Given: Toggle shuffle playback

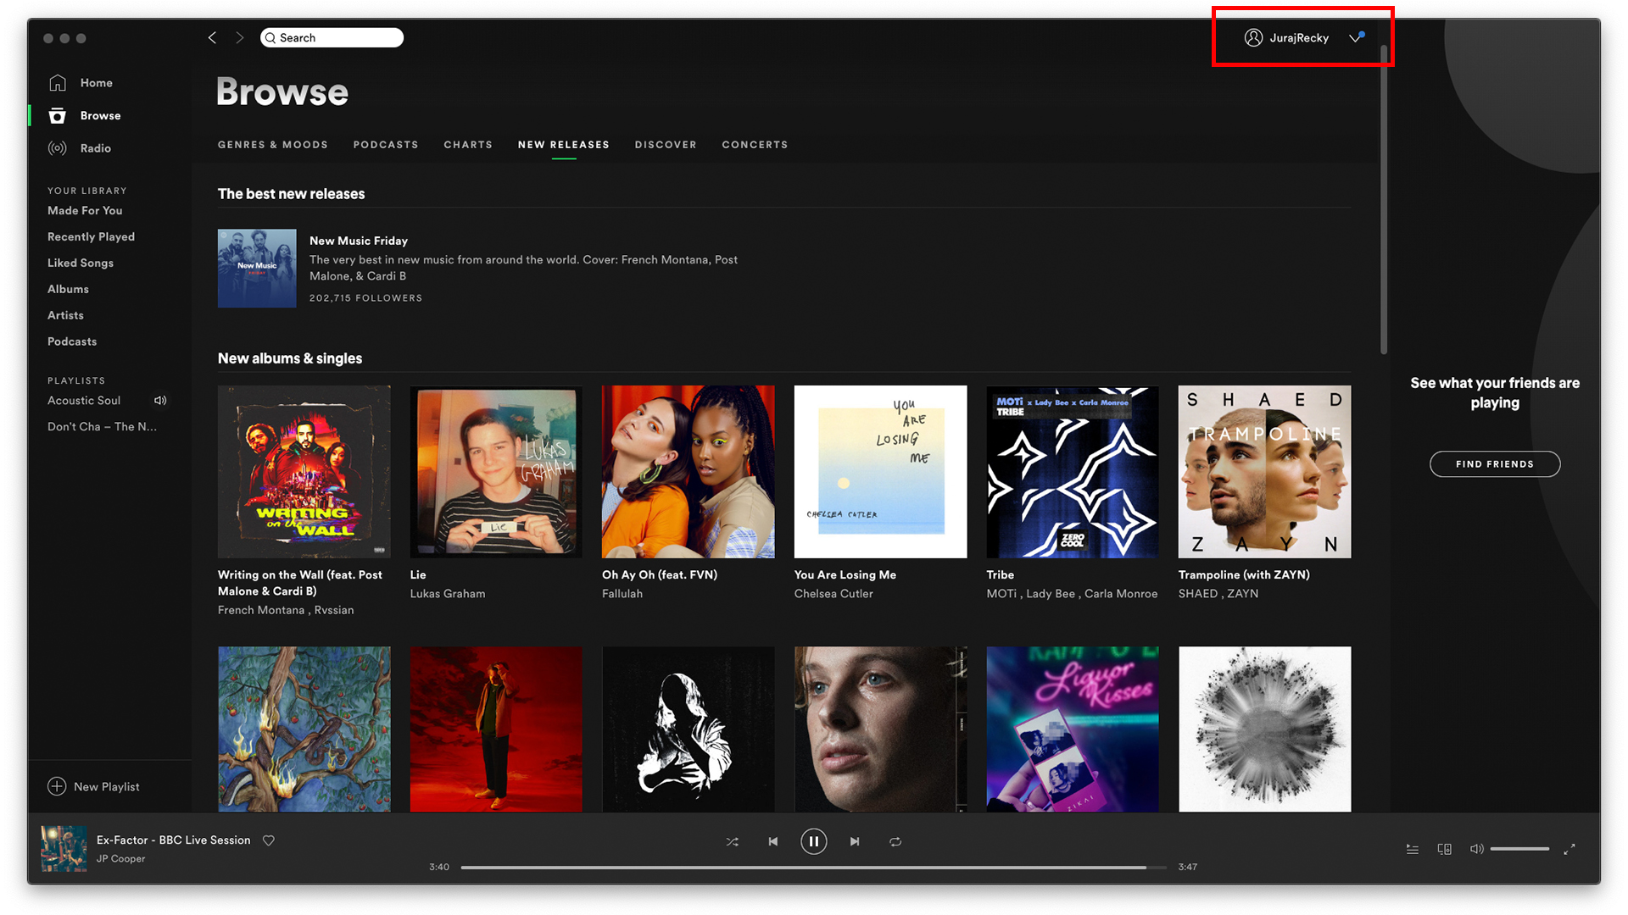Looking at the screenshot, I should [733, 841].
